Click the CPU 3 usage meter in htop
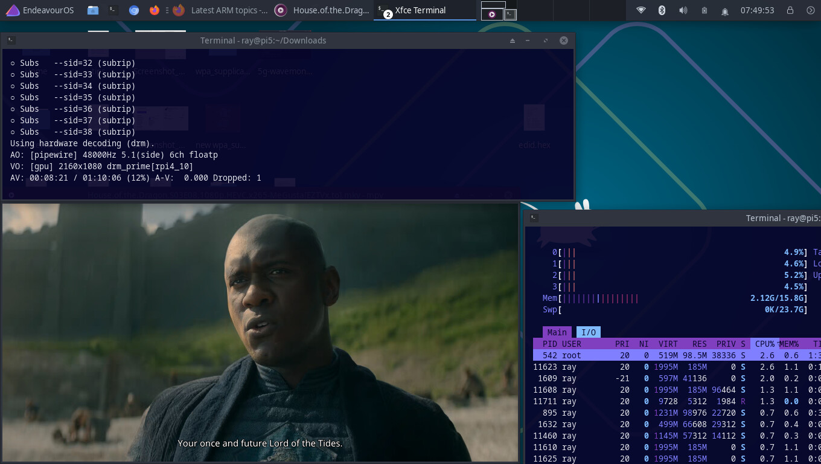821x464 pixels. [680, 286]
